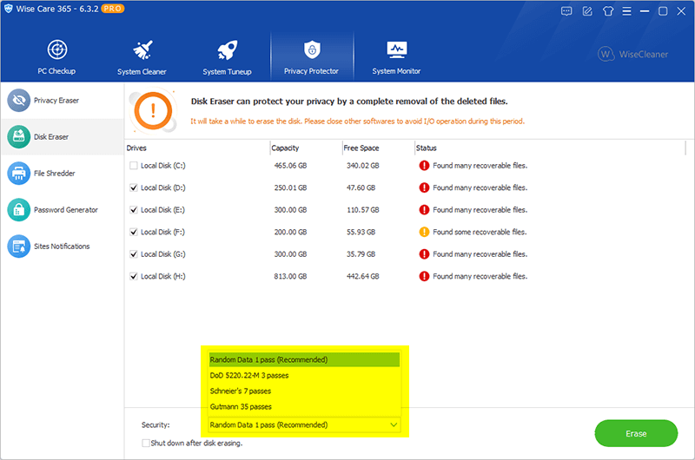Screen dimensions: 695x460
Task: Open the PC Checkup section
Action: (56, 56)
